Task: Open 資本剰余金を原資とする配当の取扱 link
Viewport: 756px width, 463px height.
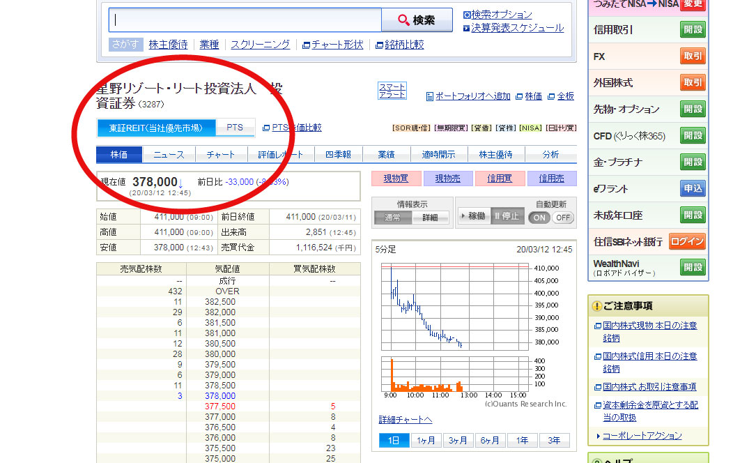Action: 650,411
